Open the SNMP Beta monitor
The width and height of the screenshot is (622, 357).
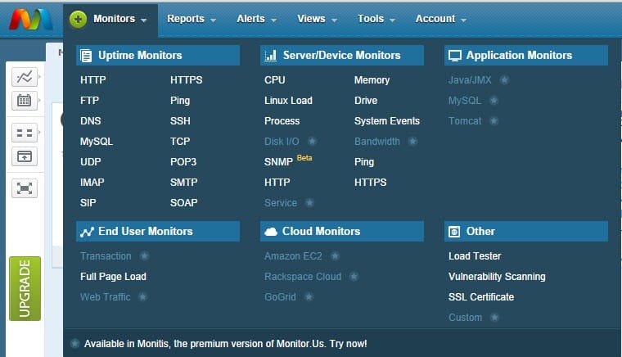288,161
